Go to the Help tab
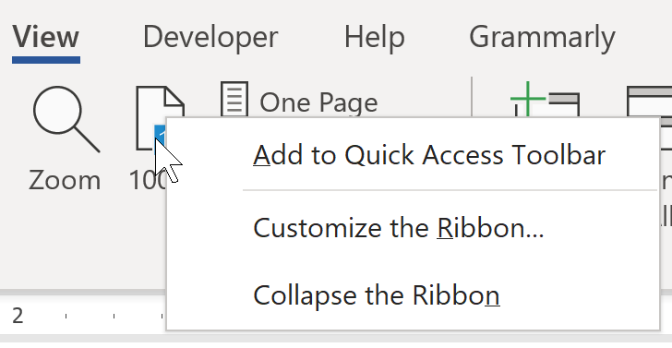This screenshot has width=672, height=348. click(x=374, y=37)
